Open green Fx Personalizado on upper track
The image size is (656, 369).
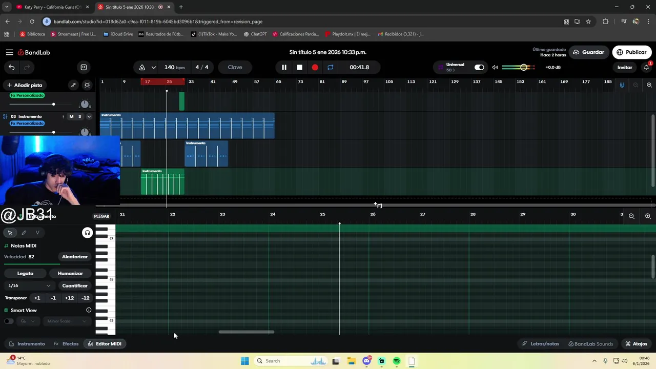[27, 95]
